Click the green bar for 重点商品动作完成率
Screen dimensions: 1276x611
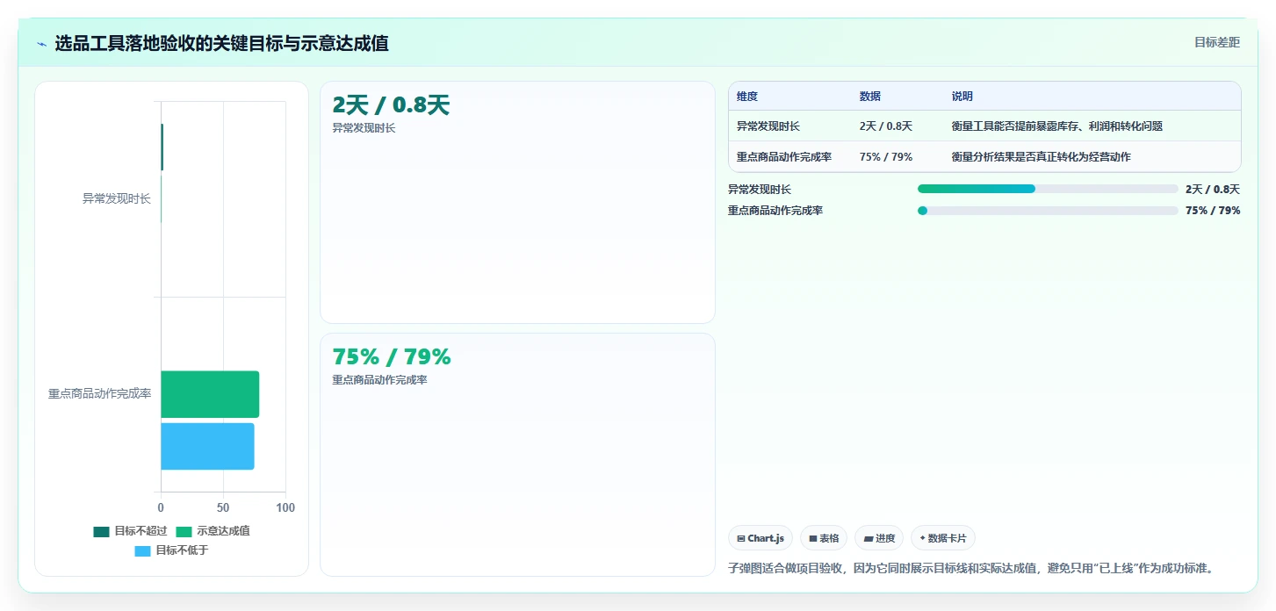point(210,394)
